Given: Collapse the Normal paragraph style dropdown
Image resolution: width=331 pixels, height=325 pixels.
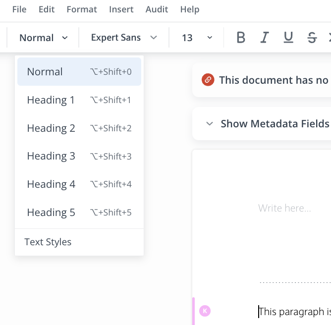Looking at the screenshot, I should 43,38.
